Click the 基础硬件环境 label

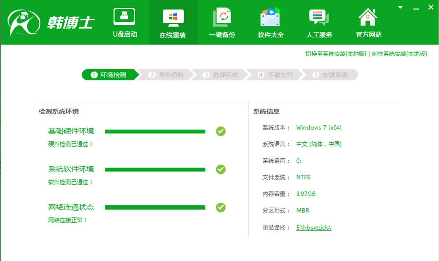pos(71,131)
